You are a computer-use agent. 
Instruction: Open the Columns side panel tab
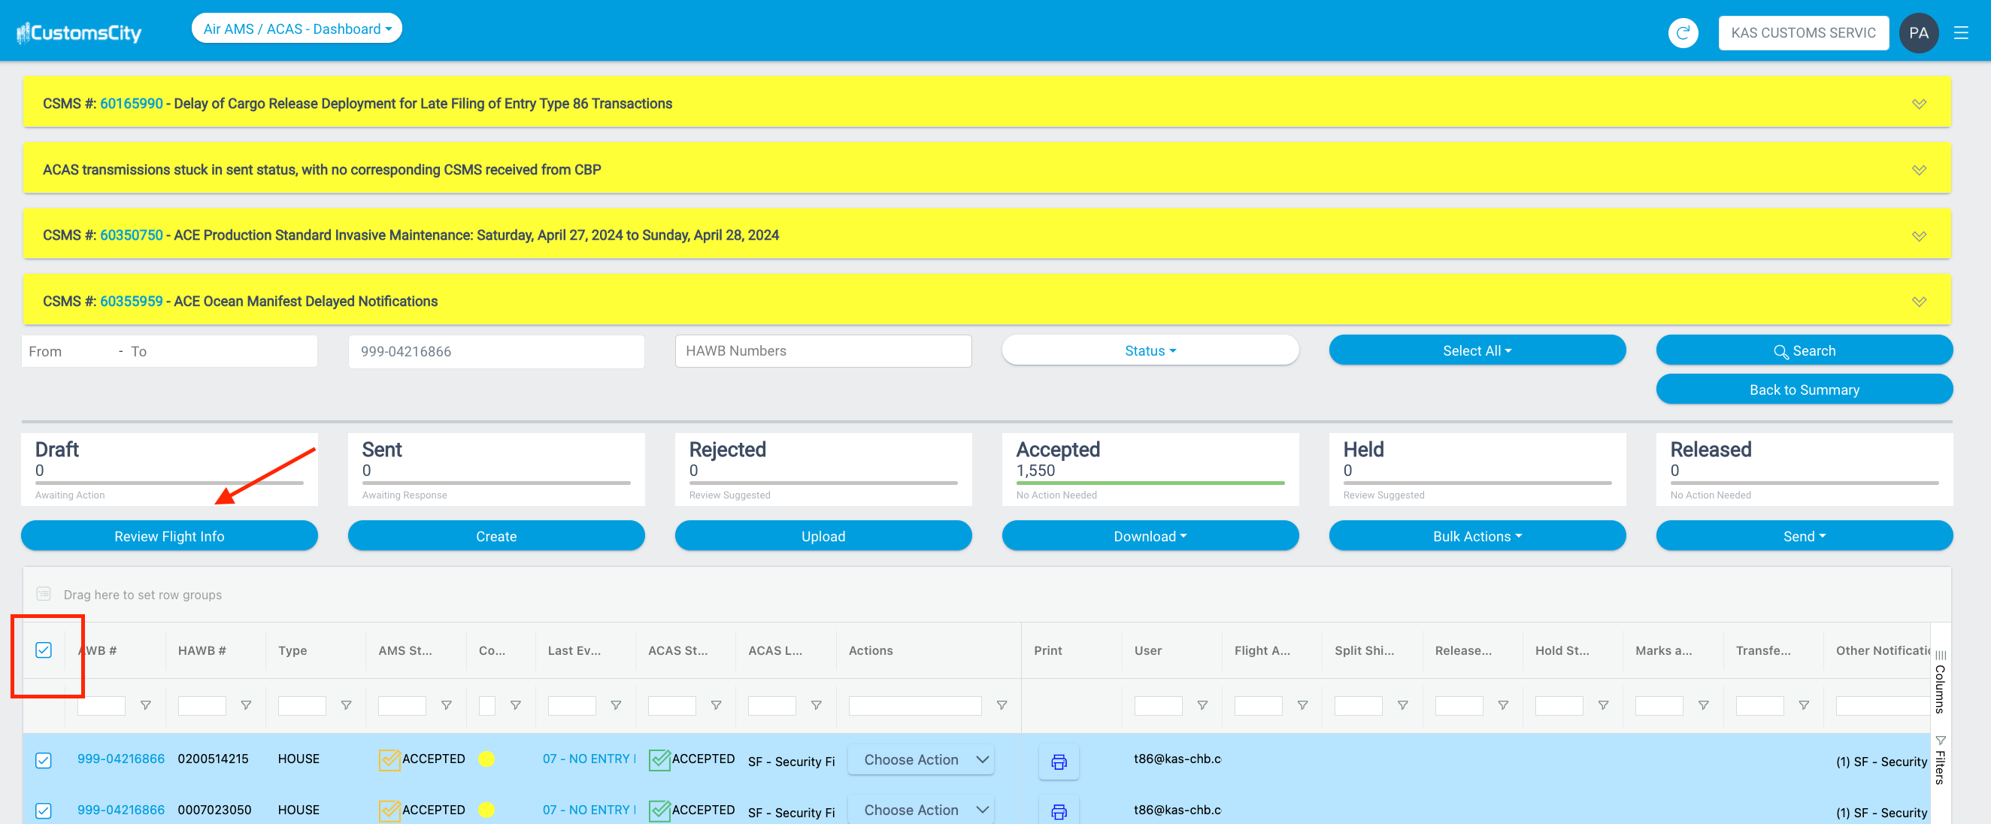click(1939, 682)
